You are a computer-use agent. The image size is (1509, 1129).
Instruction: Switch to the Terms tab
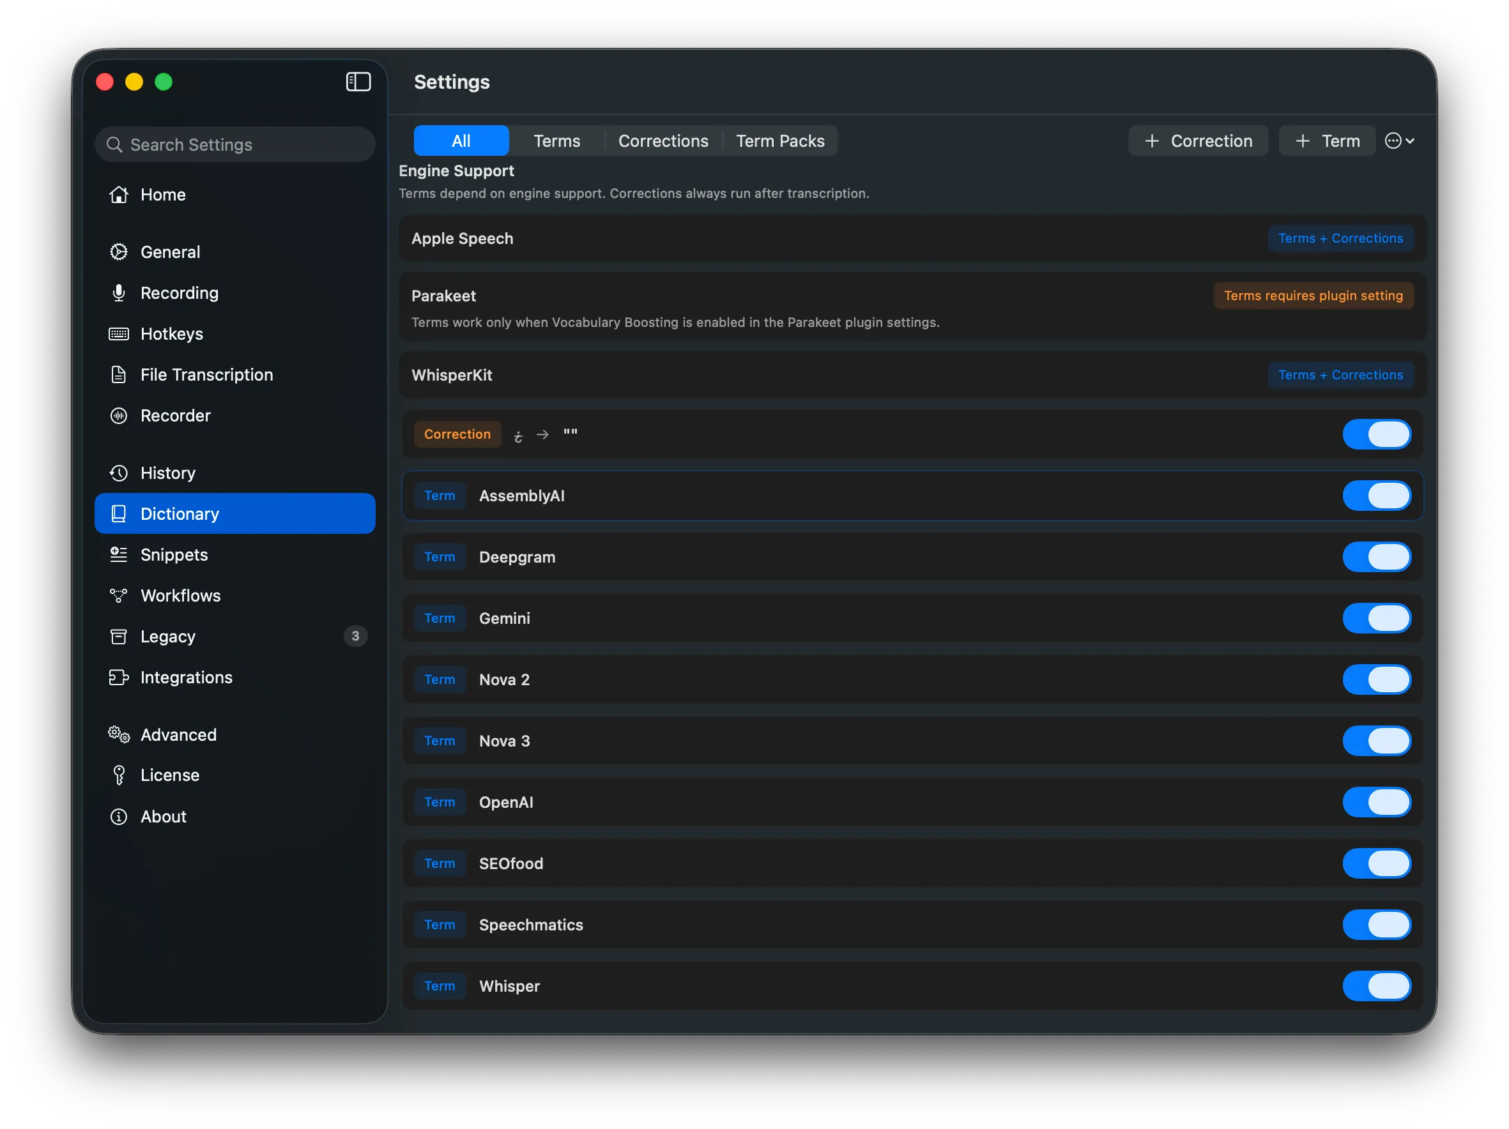(556, 141)
